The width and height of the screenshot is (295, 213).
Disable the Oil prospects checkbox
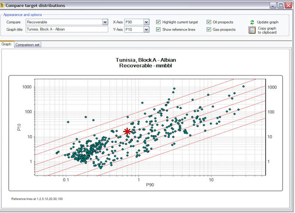[x=209, y=22]
